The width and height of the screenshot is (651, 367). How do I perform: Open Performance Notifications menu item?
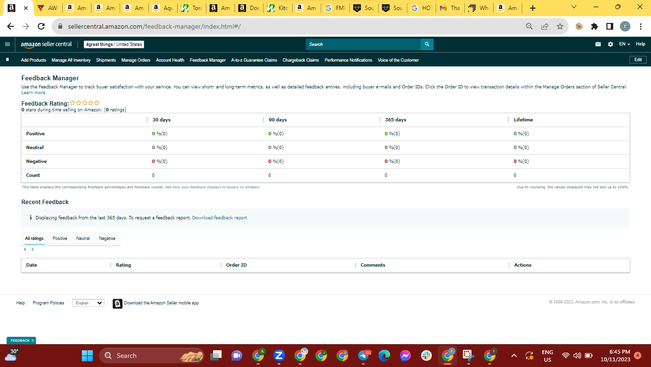coord(348,60)
